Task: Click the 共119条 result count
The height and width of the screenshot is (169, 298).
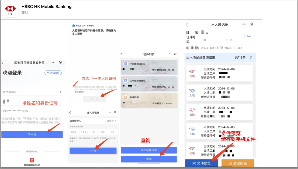Action: click(240, 57)
